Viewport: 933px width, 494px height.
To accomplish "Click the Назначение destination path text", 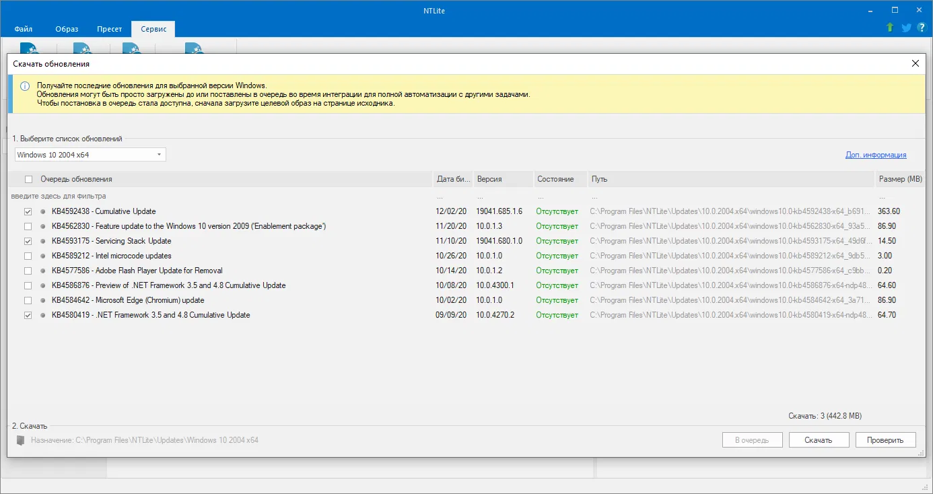I will (145, 440).
